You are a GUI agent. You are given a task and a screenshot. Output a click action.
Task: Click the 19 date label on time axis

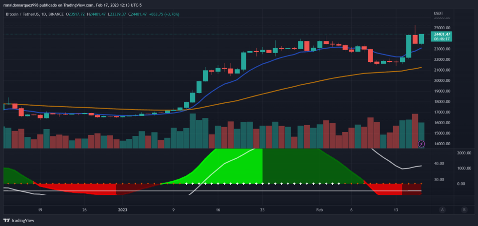click(x=40, y=210)
